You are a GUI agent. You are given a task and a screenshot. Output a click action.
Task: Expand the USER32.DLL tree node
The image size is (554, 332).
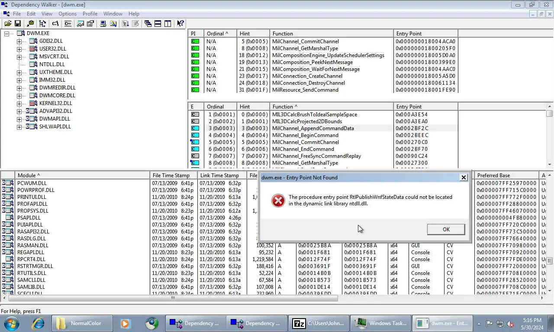(19, 49)
